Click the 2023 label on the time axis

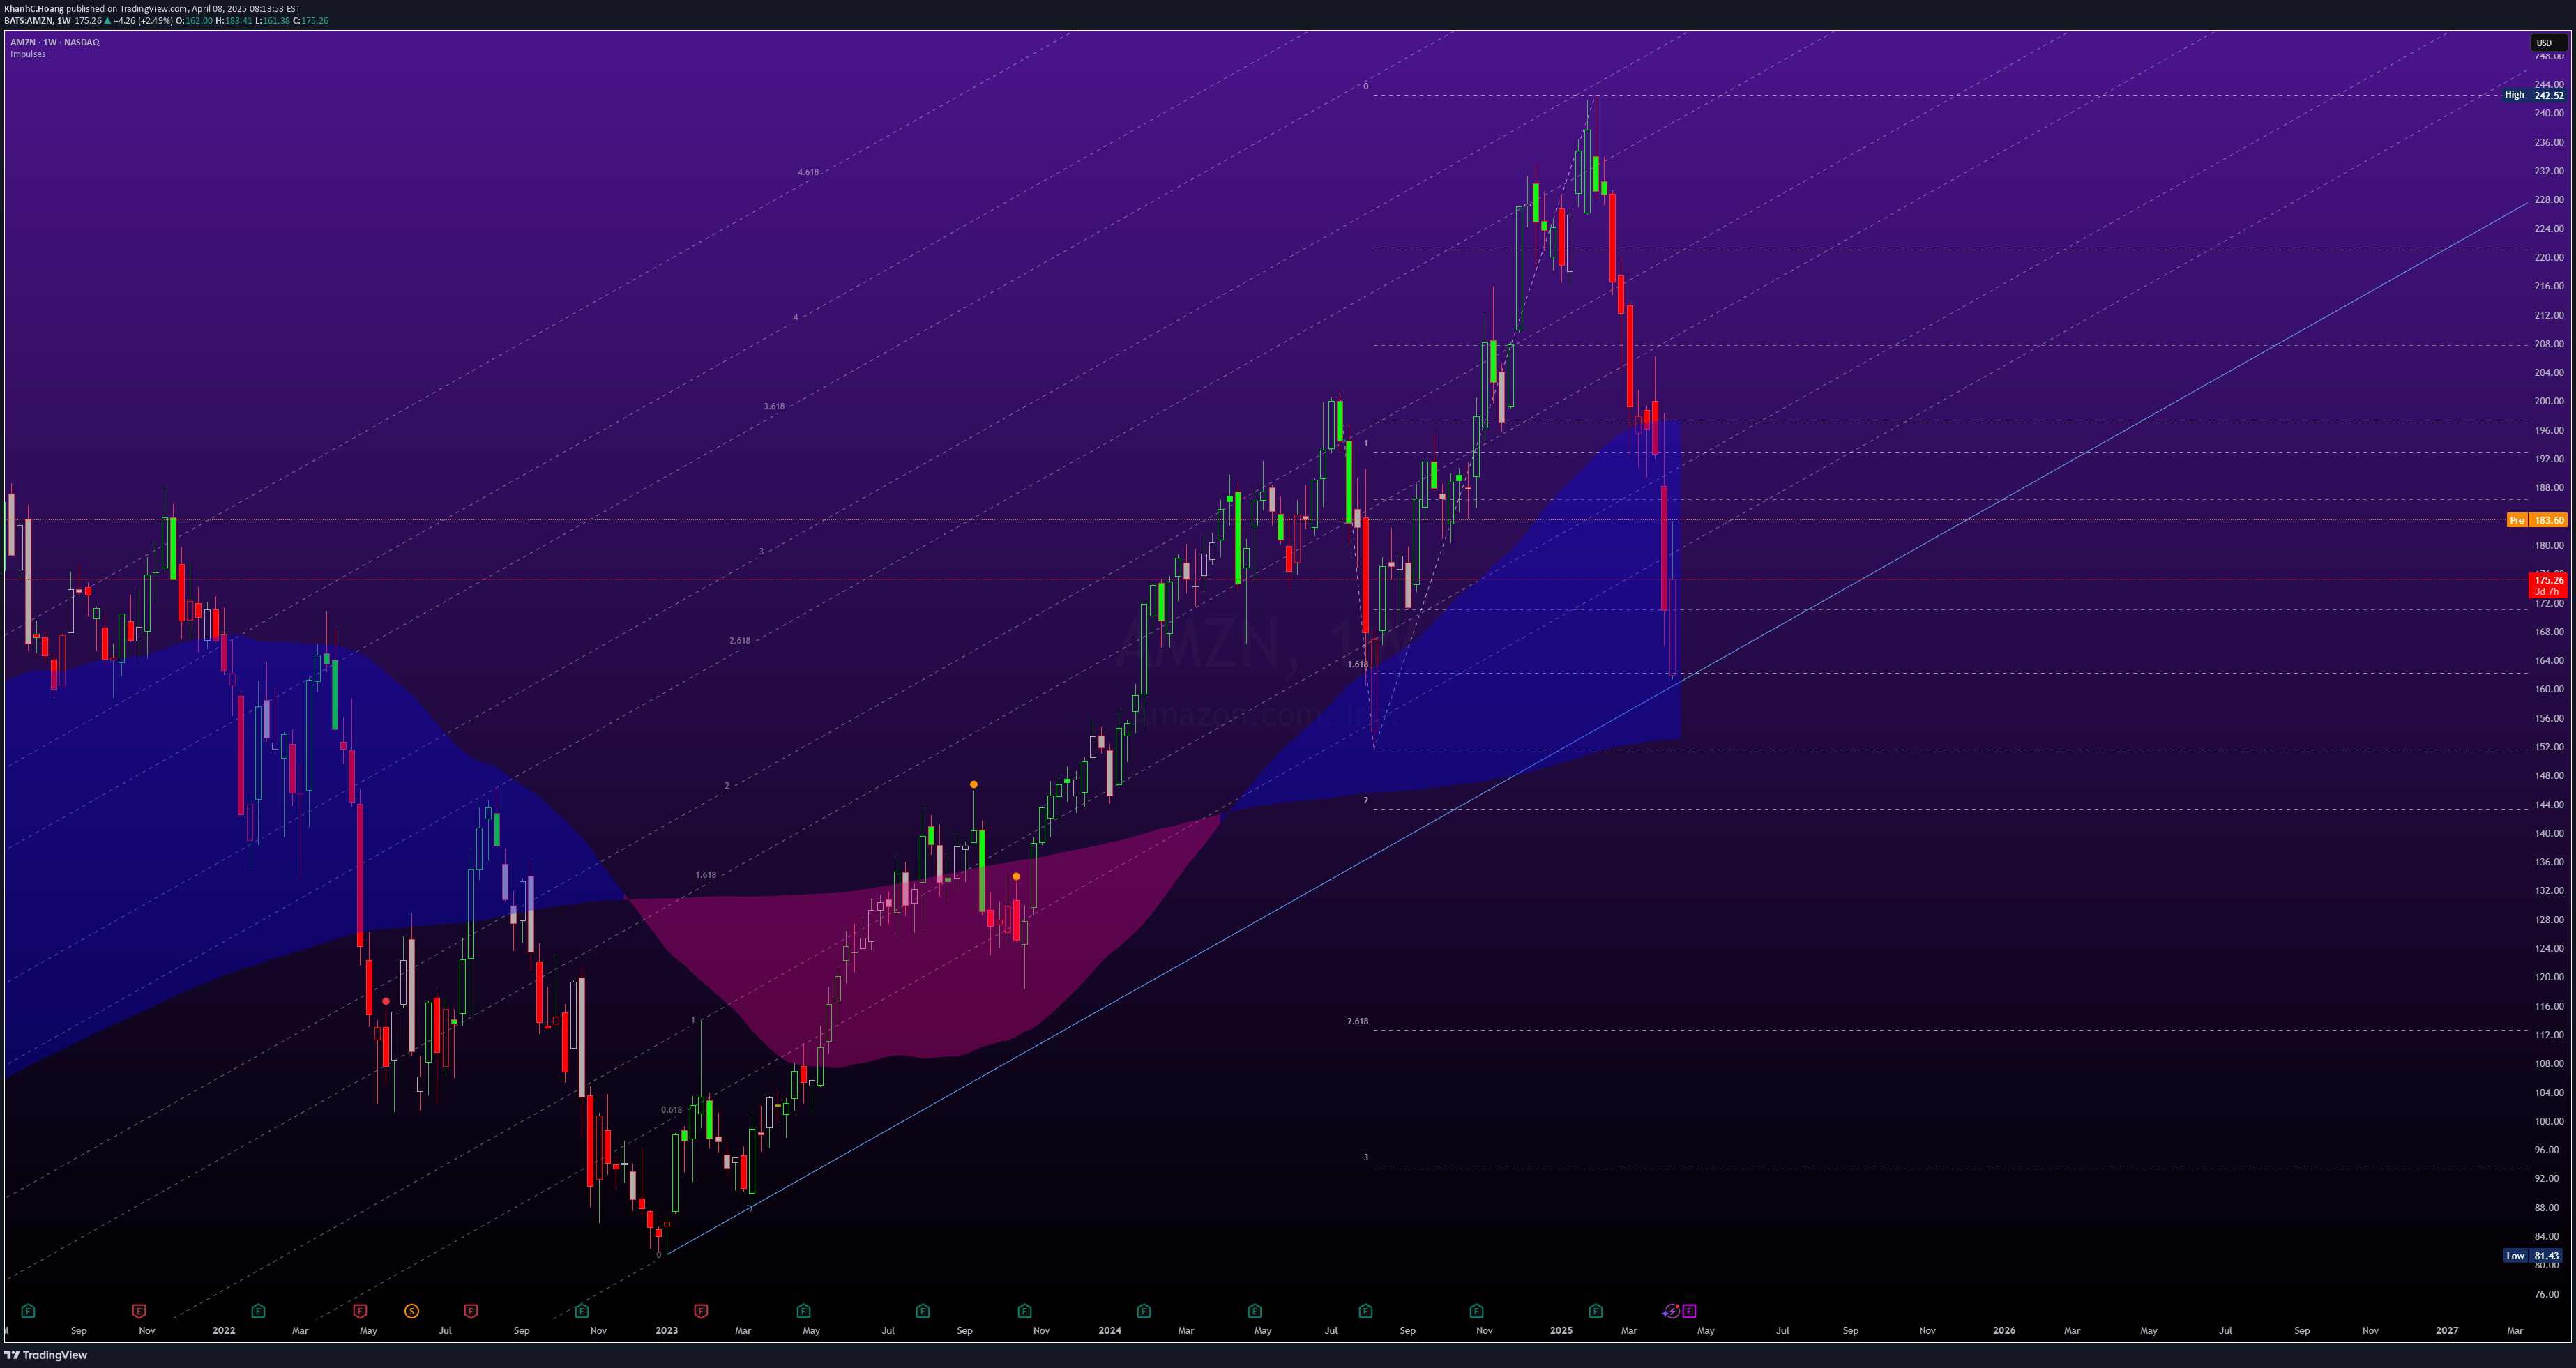666,1330
